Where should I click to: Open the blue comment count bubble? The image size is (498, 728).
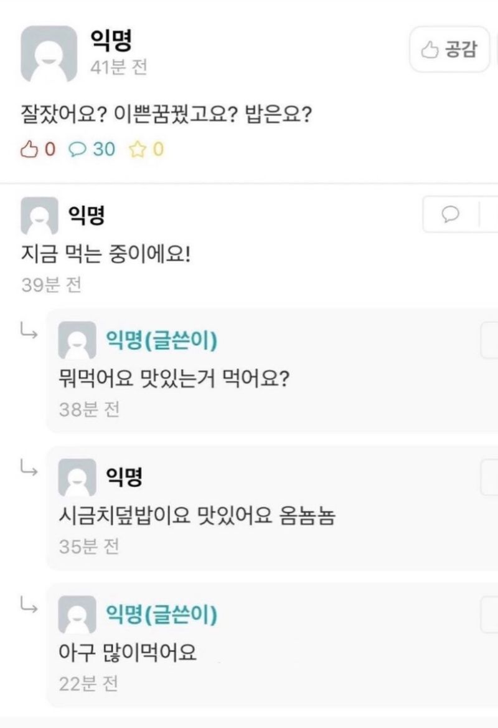coord(77,149)
